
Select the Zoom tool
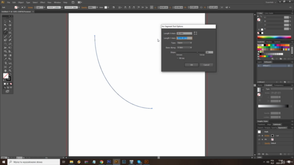10,71
